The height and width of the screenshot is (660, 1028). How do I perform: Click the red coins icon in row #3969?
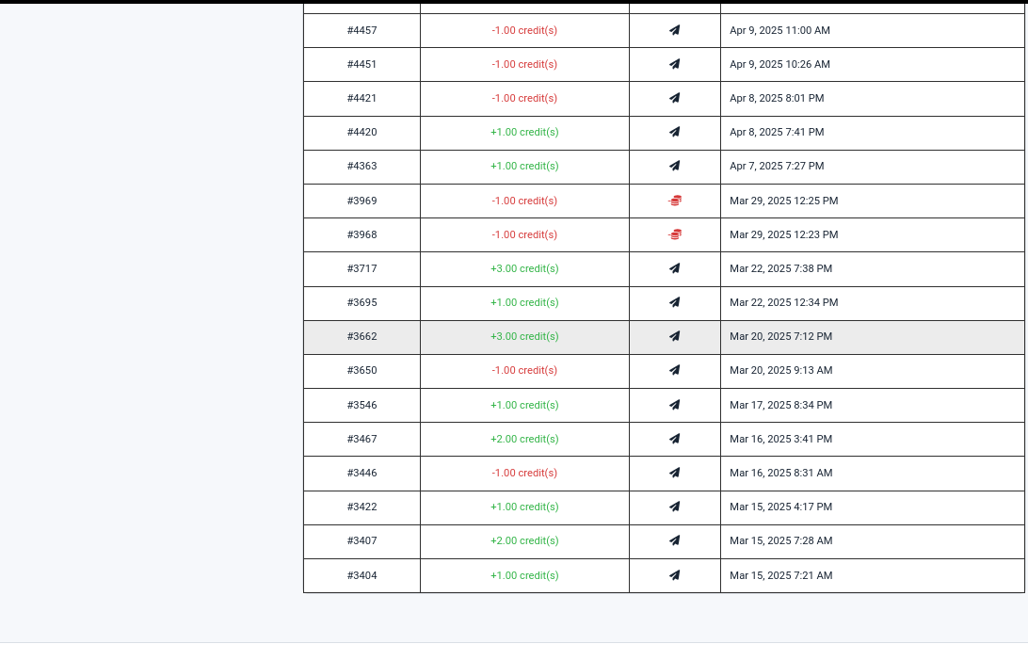(675, 201)
